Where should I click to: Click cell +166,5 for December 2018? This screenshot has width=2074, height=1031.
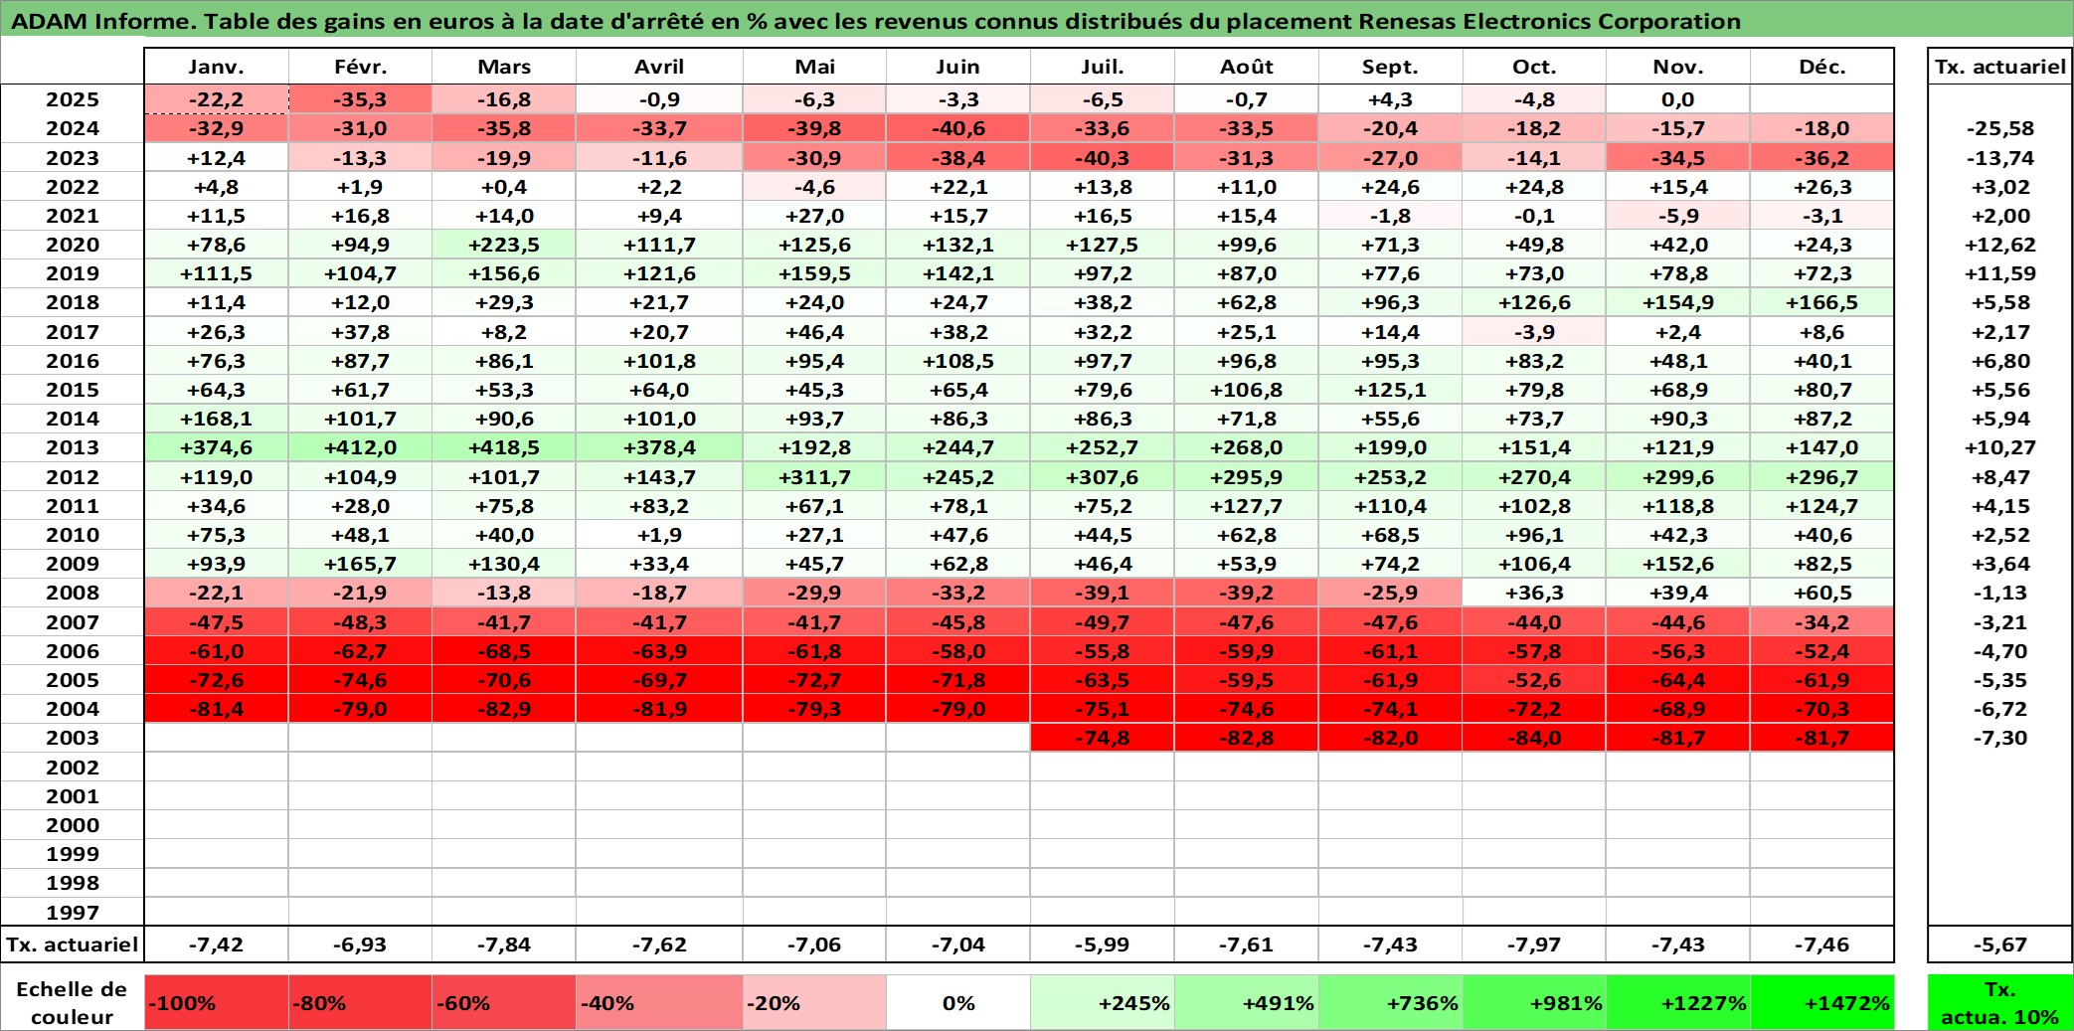tap(1821, 302)
